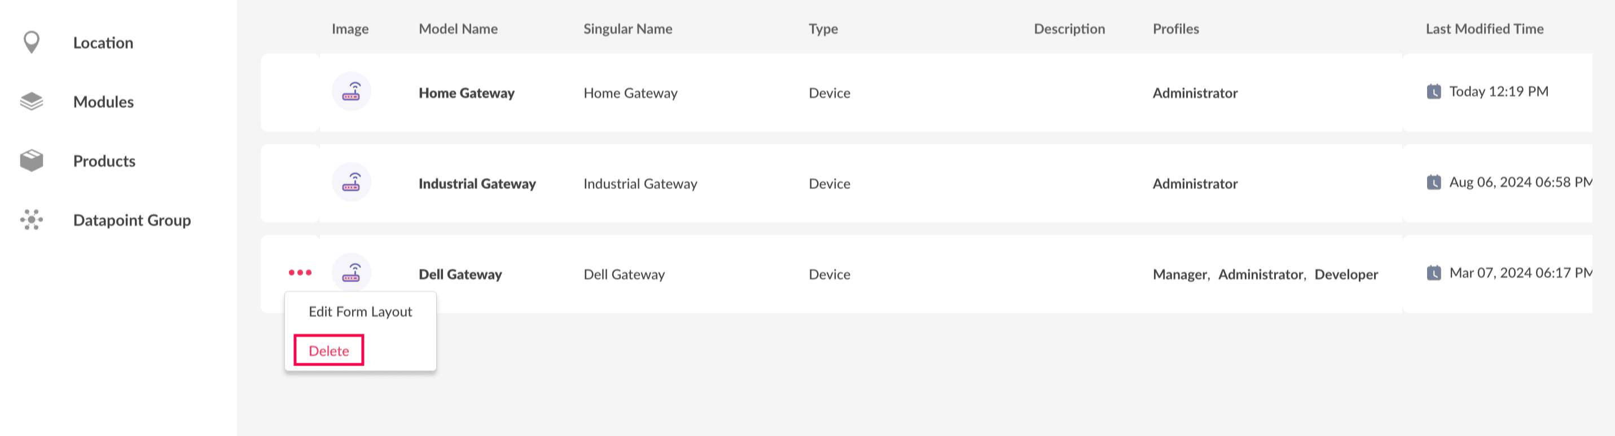Click the Datapoint Group dots icon
Image resolution: width=1615 pixels, height=436 pixels.
[x=32, y=220]
